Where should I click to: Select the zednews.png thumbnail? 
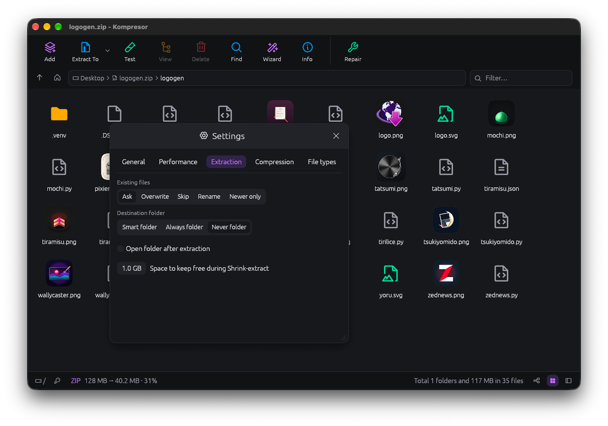(446, 274)
